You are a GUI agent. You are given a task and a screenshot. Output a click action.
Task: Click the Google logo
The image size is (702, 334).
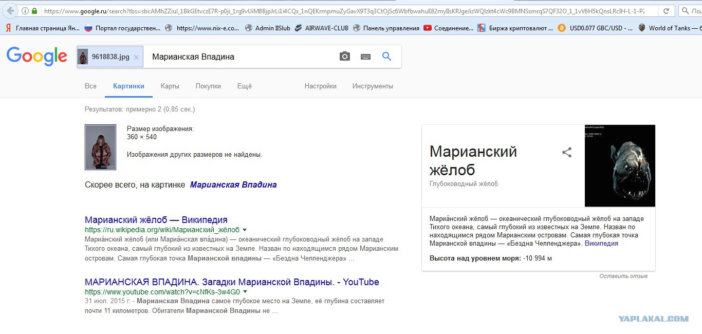37,57
